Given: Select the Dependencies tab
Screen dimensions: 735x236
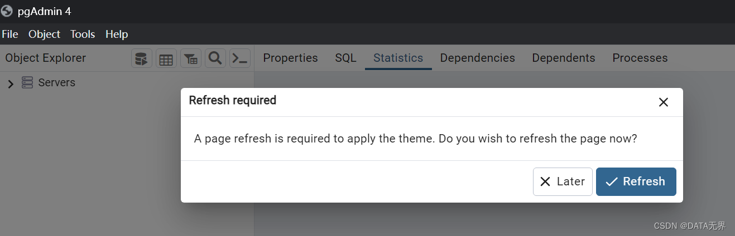Looking at the screenshot, I should click(x=477, y=58).
